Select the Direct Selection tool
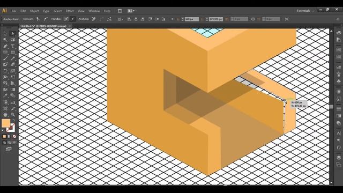This screenshot has height=193, width=343. click(13, 33)
